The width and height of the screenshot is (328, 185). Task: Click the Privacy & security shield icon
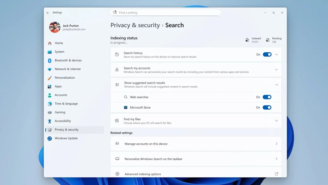click(49, 130)
